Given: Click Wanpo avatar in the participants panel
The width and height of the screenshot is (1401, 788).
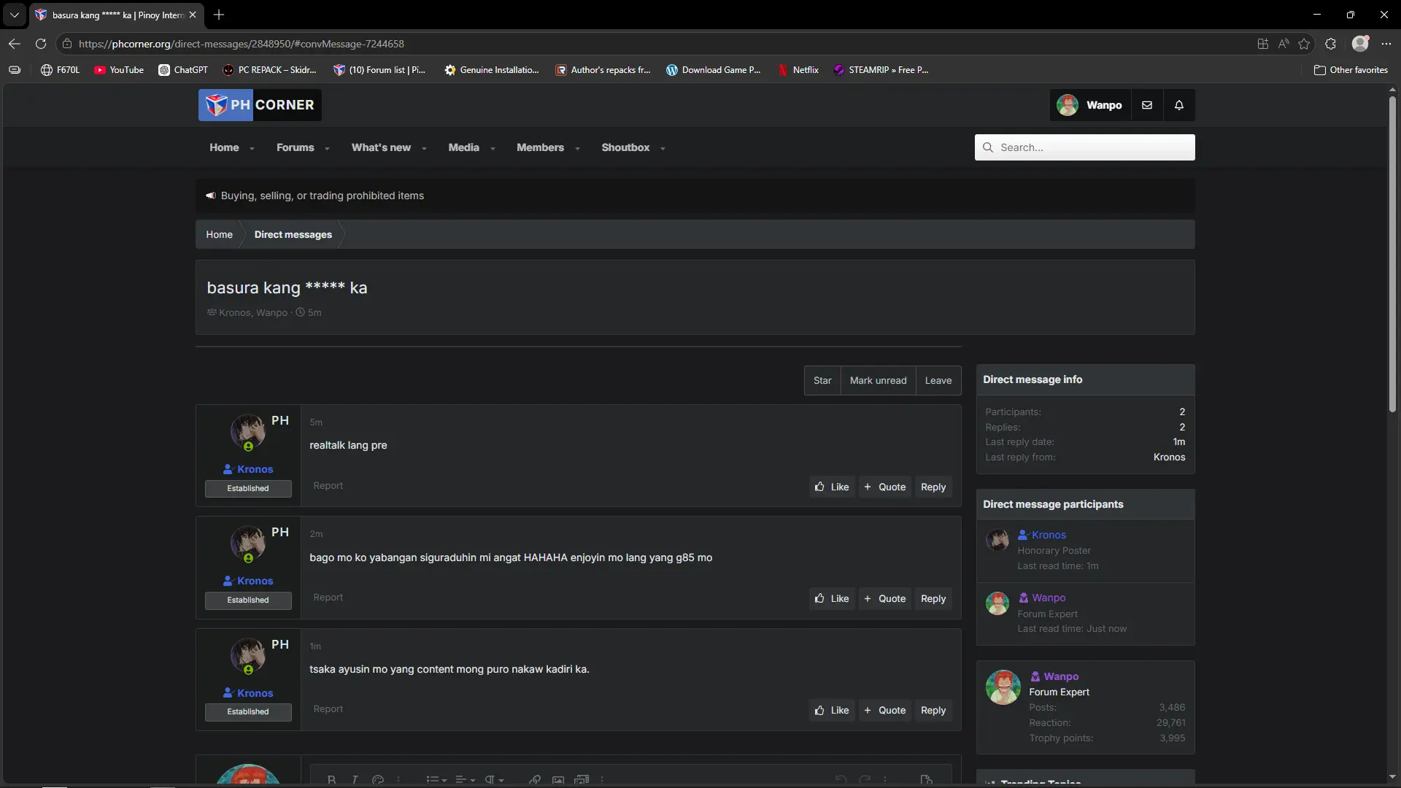Looking at the screenshot, I should (x=997, y=603).
